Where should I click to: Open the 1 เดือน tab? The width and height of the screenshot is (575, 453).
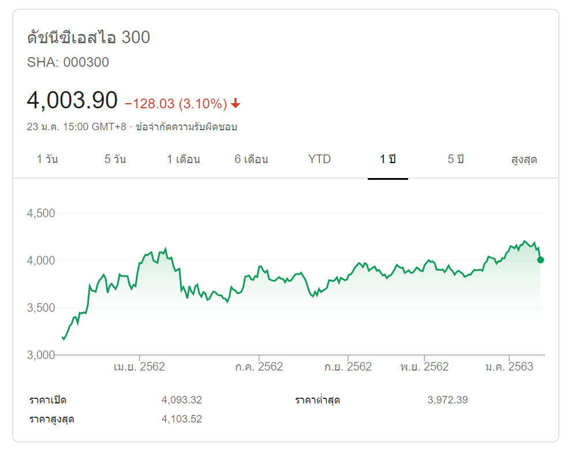coord(184,160)
